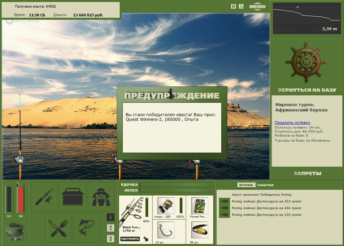Open the fishing rod tackle icon

pos(44,196)
